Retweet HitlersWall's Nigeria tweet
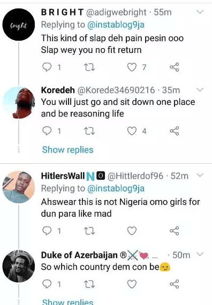 89,231
